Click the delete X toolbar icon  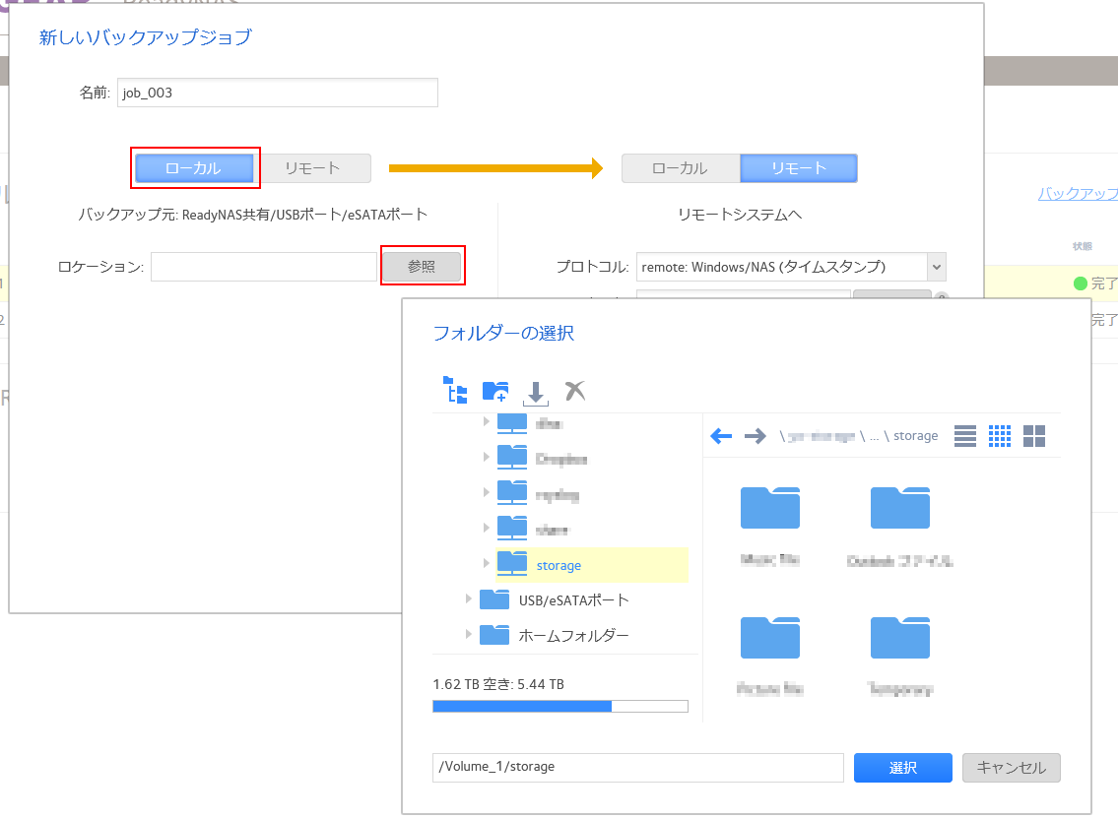(x=575, y=391)
